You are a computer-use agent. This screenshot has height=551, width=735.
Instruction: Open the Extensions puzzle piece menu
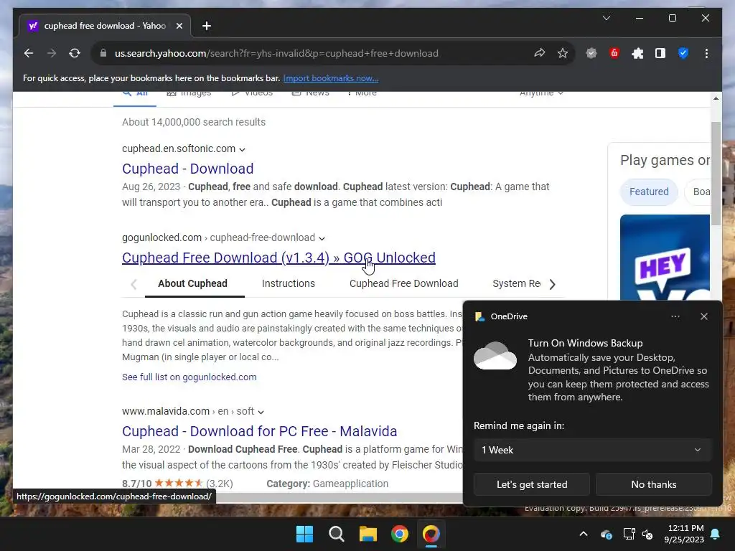tap(637, 53)
